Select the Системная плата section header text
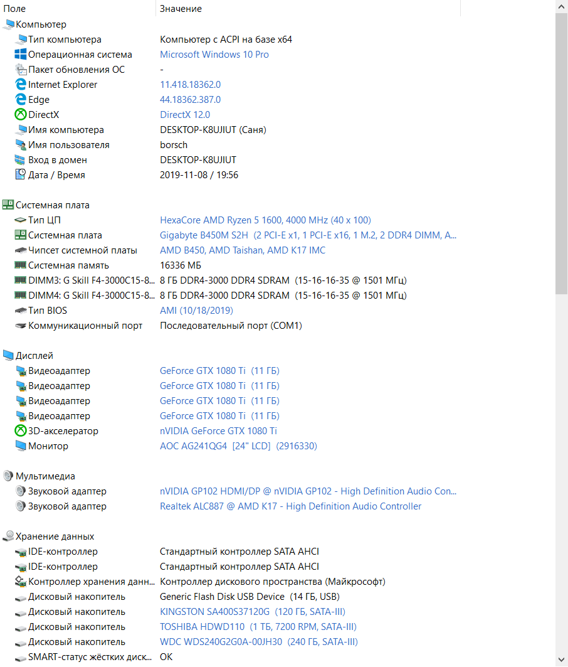Image resolution: width=568 pixels, height=667 pixels. 52,205
